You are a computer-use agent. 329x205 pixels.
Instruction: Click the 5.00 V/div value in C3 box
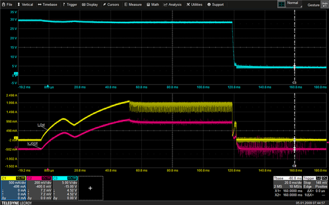[x=69, y=182]
